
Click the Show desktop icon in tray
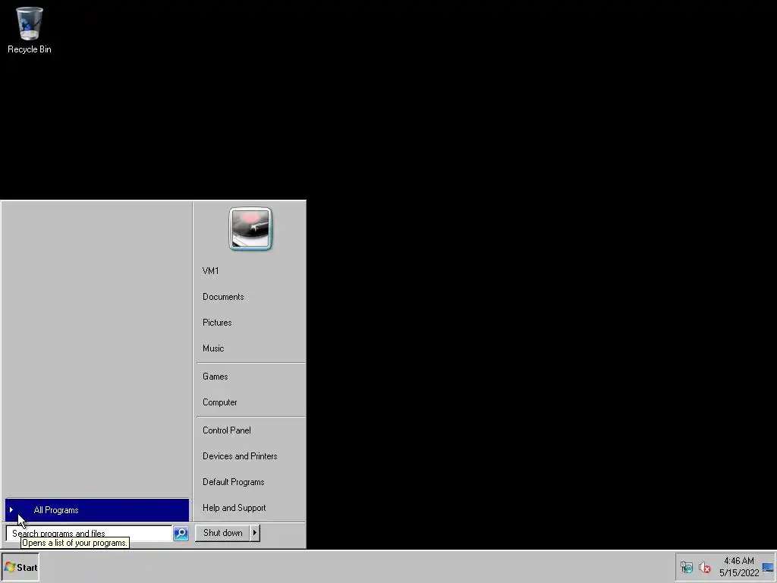769,567
